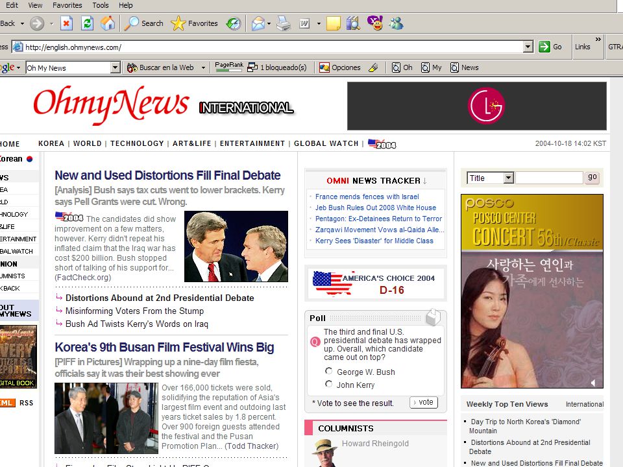Find the word 'Oh' via toolbar icon
Screen dimensions: 623x467
tap(402, 67)
